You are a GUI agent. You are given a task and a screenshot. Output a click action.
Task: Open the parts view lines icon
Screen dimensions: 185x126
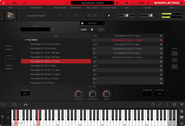tap(15, 3)
